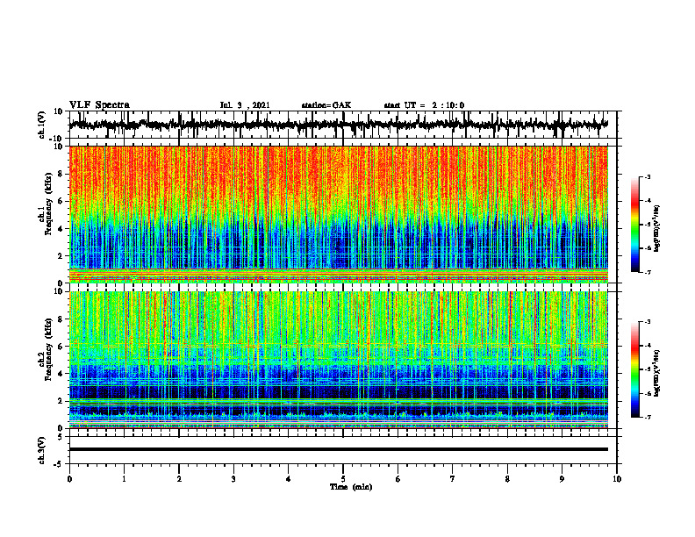The height and width of the screenshot is (537, 695).
Task: Click the "0" tick on the time axis
Action: pyautogui.click(x=69, y=479)
